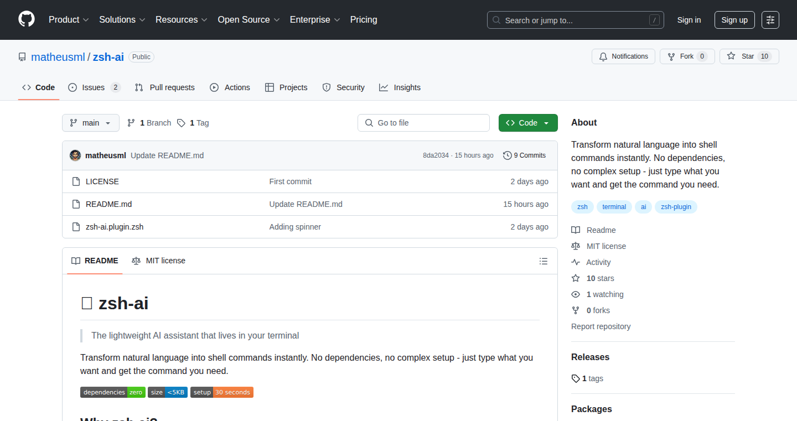Switch to the Actions tab
797x421 pixels.
[230, 87]
